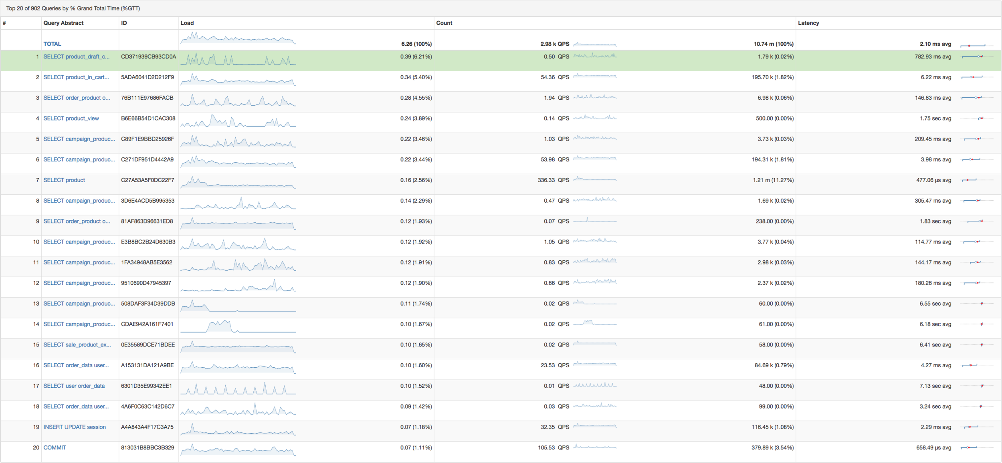This screenshot has width=1002, height=463.
Task: Click the Query Abstract column header
Action: tap(63, 23)
